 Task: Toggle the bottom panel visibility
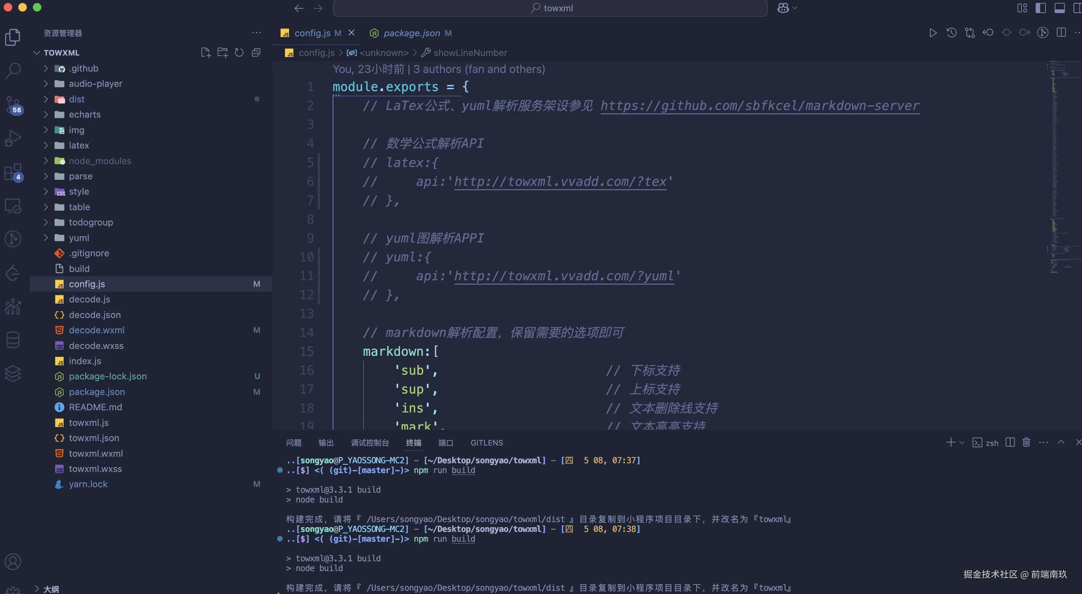[x=1059, y=8]
